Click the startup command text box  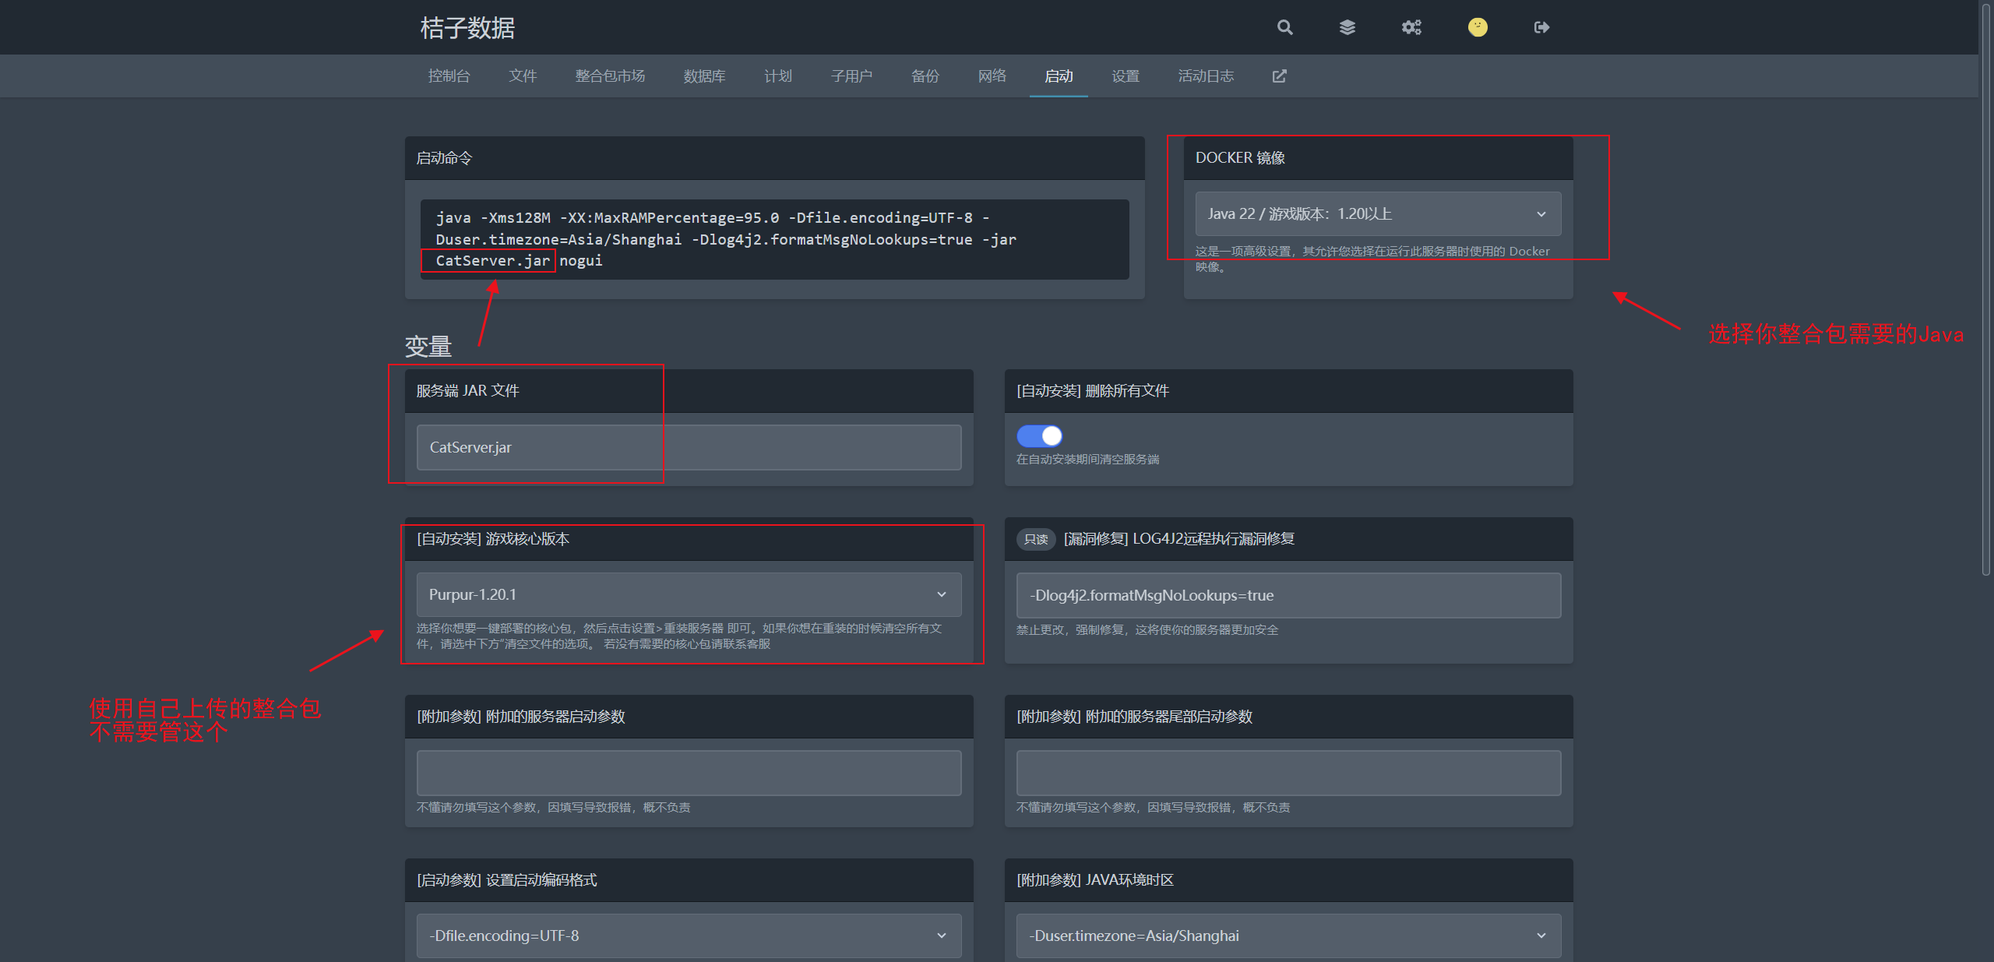tap(774, 239)
